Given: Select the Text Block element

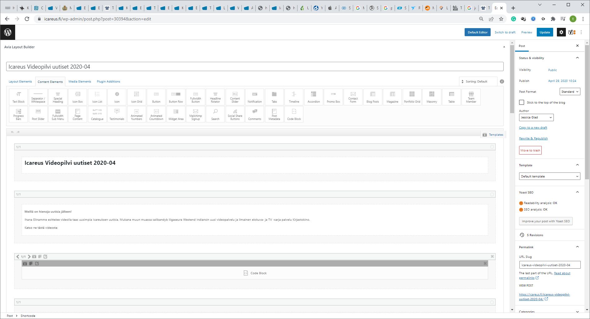Looking at the screenshot, I should pos(19,97).
